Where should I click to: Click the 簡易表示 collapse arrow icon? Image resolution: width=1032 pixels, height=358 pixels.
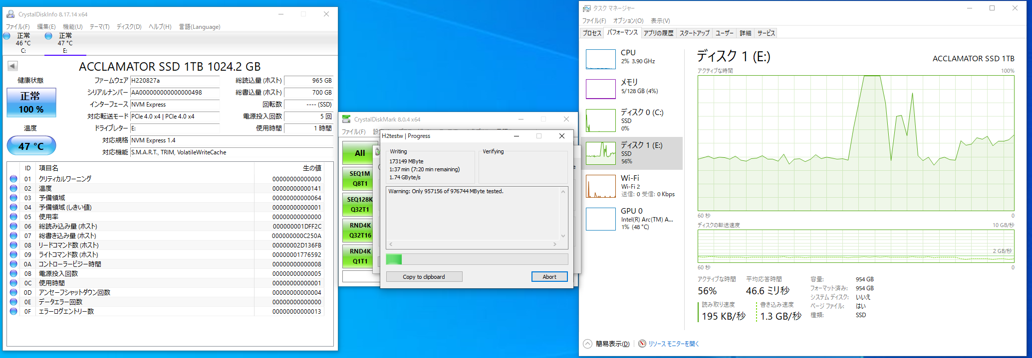click(588, 344)
